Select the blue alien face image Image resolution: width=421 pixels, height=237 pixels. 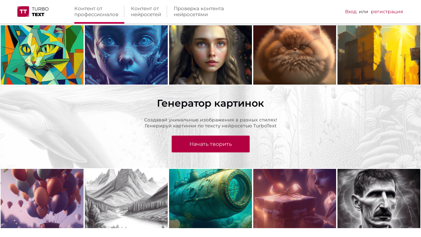coord(126,55)
